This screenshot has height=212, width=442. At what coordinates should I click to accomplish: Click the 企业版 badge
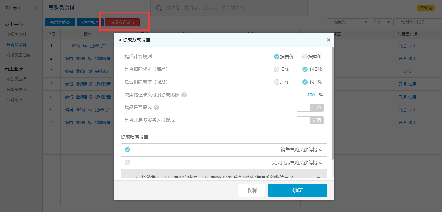pyautogui.click(x=426, y=8)
